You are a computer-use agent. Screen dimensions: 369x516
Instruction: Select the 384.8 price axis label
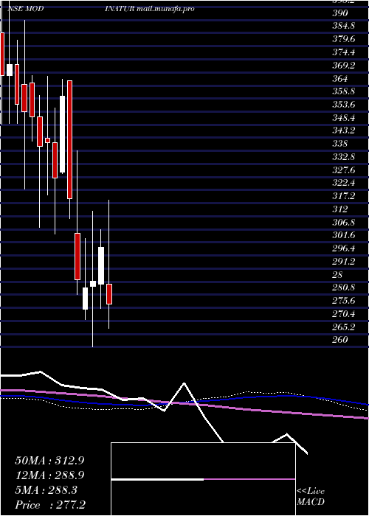344,27
